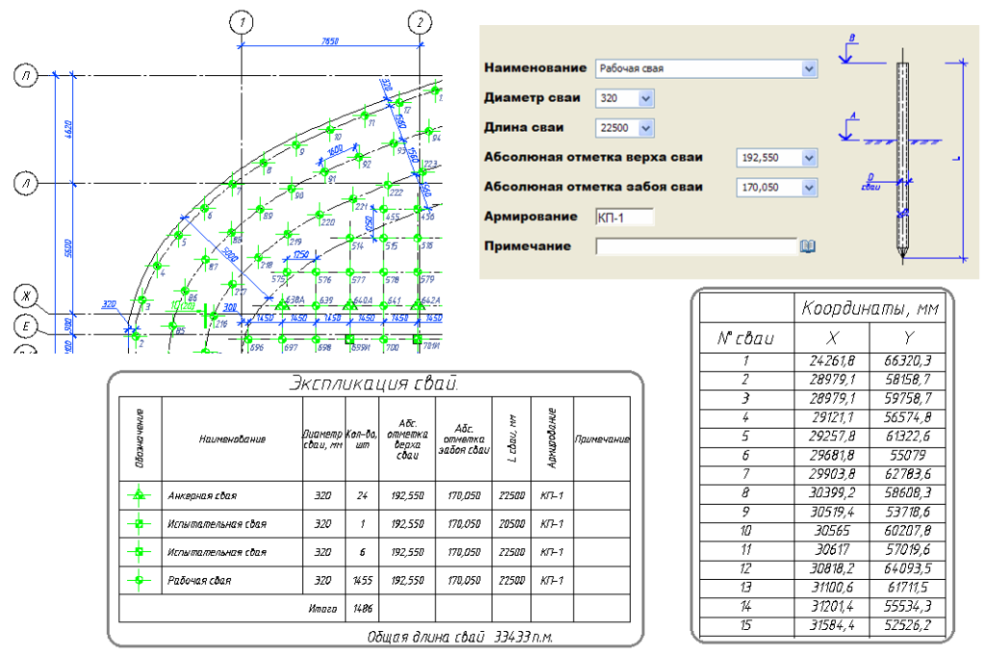The width and height of the screenshot is (985, 656).
Task: Open Абсолютная отметка забоя сваи dropdown
Action: (x=808, y=188)
